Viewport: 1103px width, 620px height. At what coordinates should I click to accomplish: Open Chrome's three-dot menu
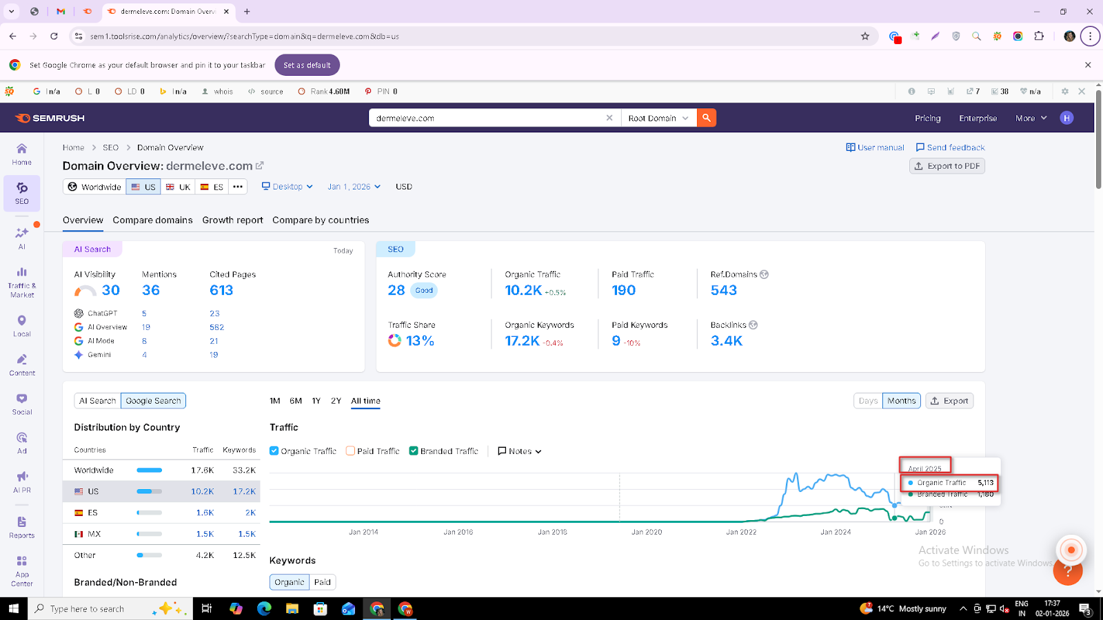1090,36
